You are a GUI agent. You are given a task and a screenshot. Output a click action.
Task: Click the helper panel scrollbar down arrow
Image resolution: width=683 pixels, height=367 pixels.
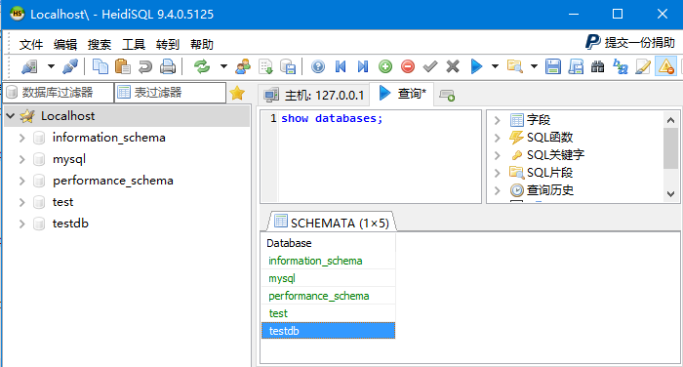[670, 194]
